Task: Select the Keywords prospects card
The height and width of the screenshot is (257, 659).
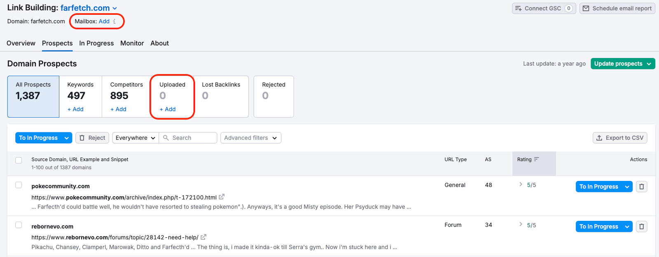Action: [x=81, y=97]
